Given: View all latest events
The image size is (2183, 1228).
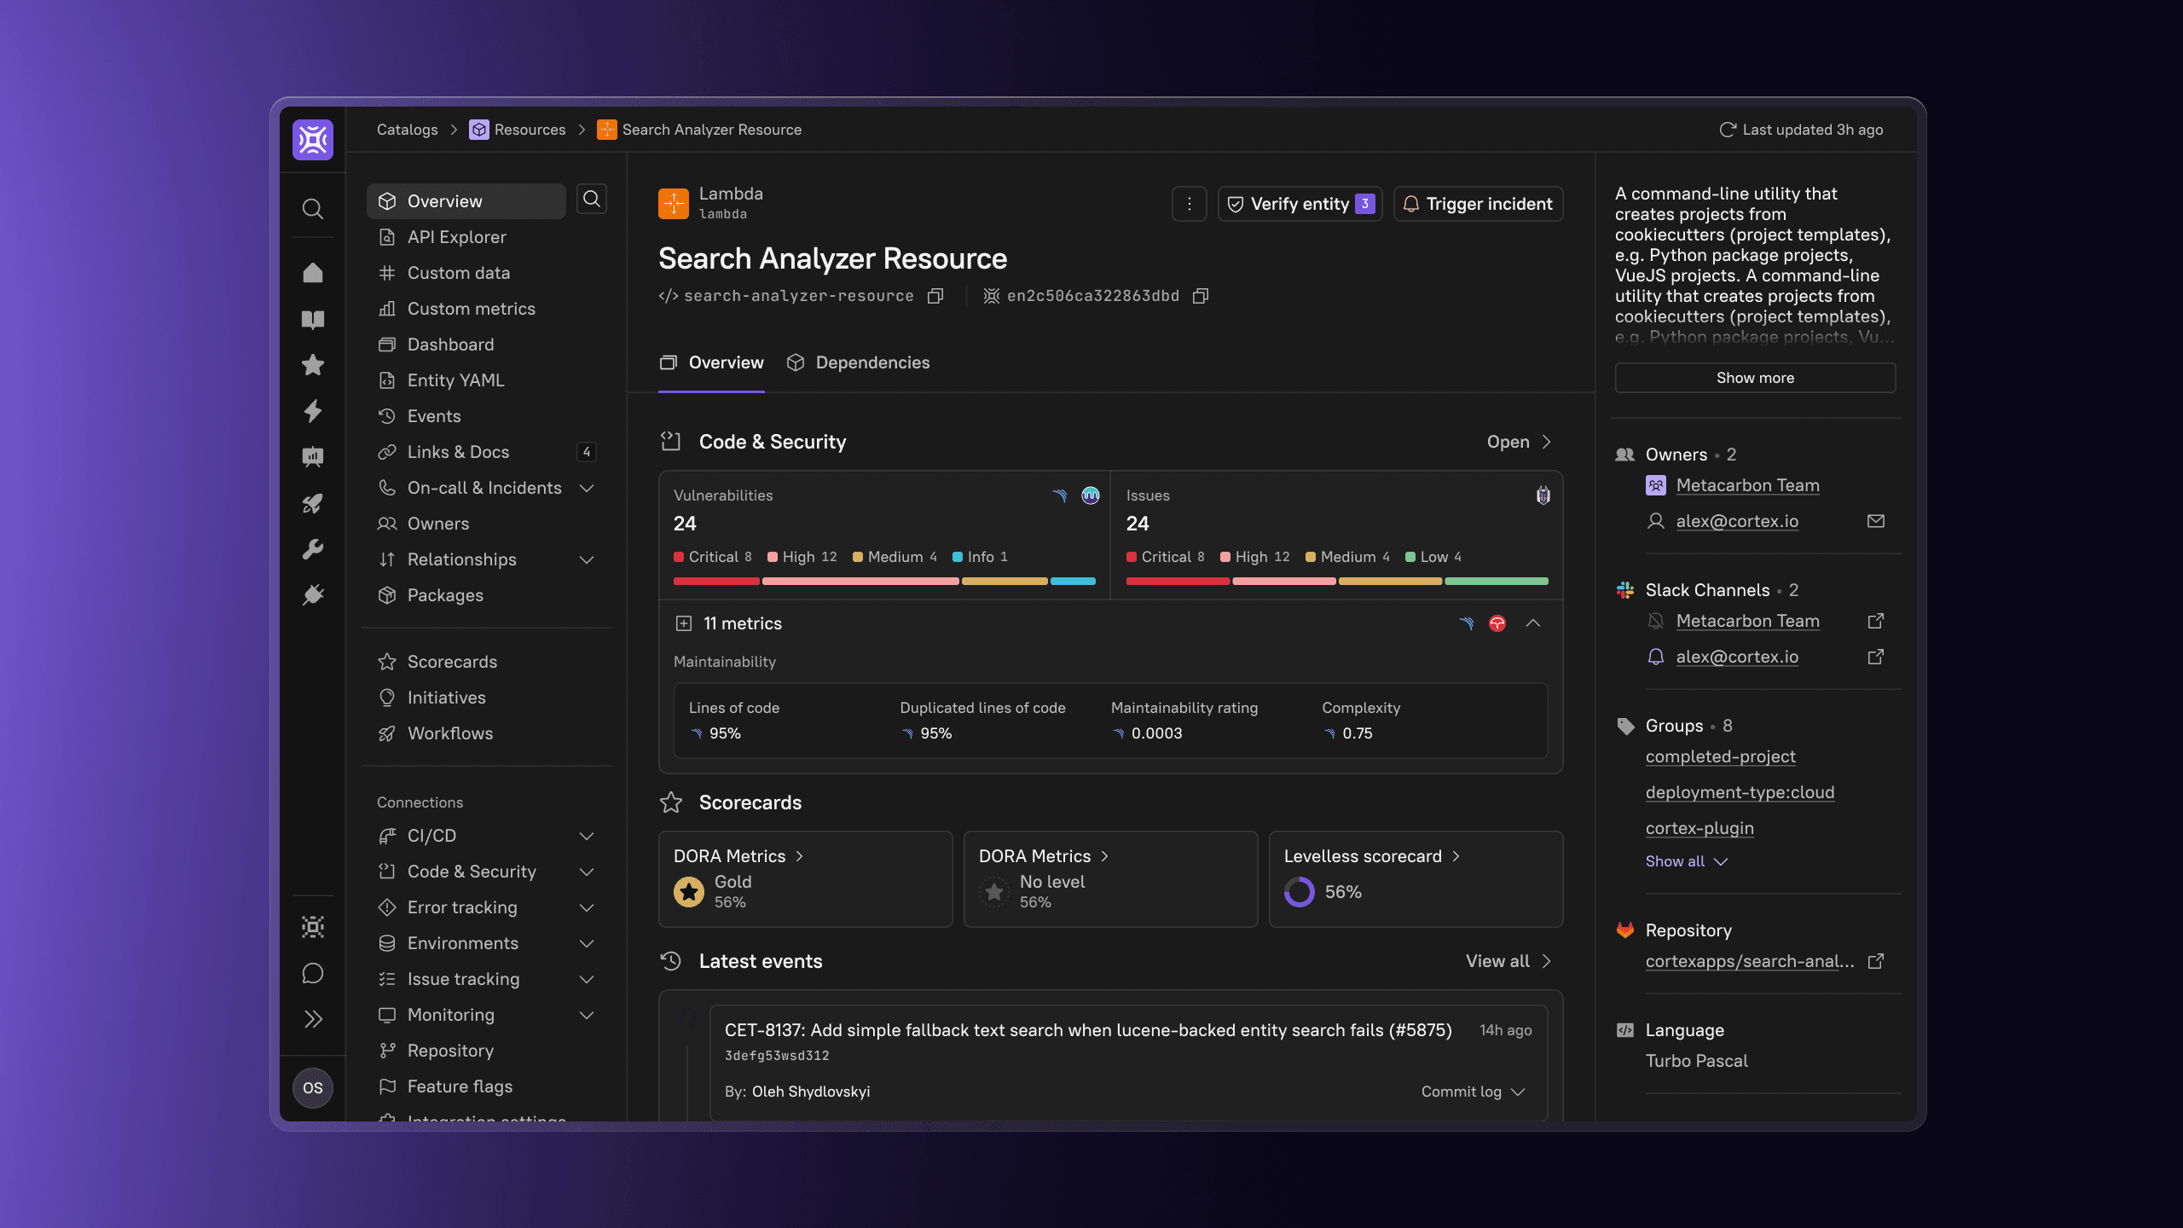Looking at the screenshot, I should tap(1508, 961).
